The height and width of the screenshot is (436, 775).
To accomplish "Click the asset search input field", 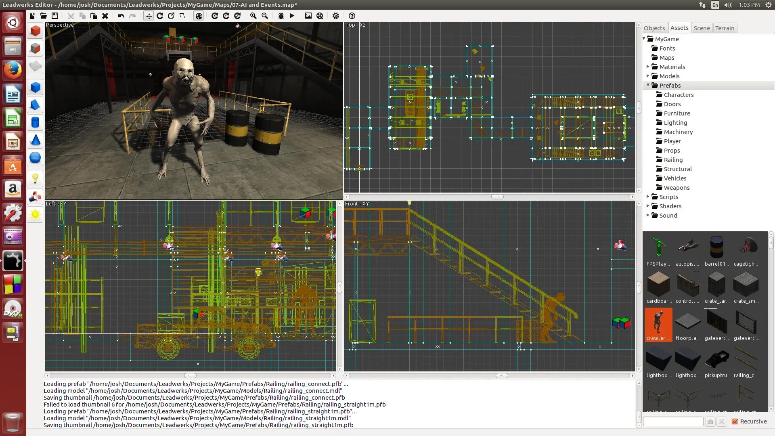I will pyautogui.click(x=673, y=421).
